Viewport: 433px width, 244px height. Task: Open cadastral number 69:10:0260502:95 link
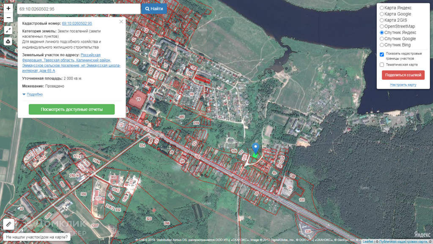pyautogui.click(x=77, y=24)
